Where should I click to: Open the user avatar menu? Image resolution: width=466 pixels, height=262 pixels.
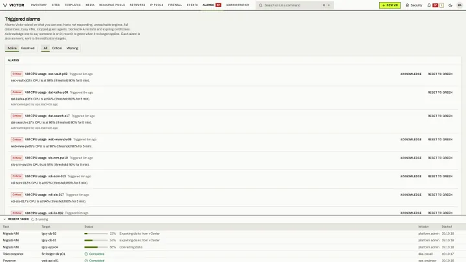(x=460, y=5)
